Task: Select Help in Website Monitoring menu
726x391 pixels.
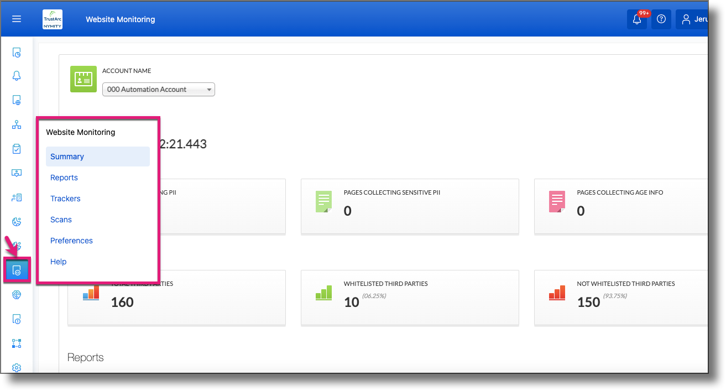Action: (58, 262)
